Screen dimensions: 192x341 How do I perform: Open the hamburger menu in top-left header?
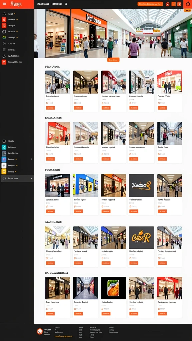(x=4, y=4)
